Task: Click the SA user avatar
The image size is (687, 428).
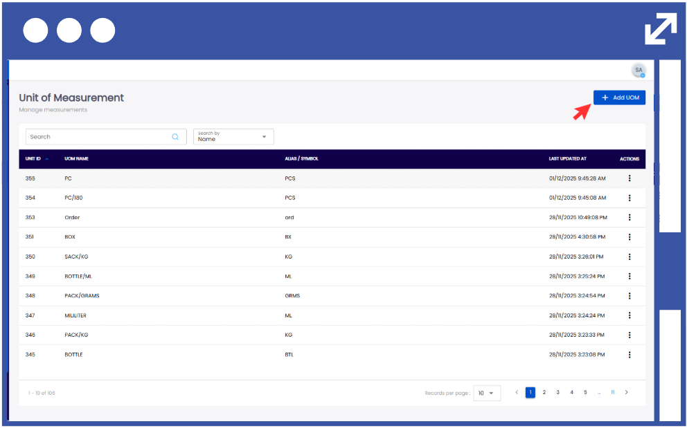Action: [639, 71]
